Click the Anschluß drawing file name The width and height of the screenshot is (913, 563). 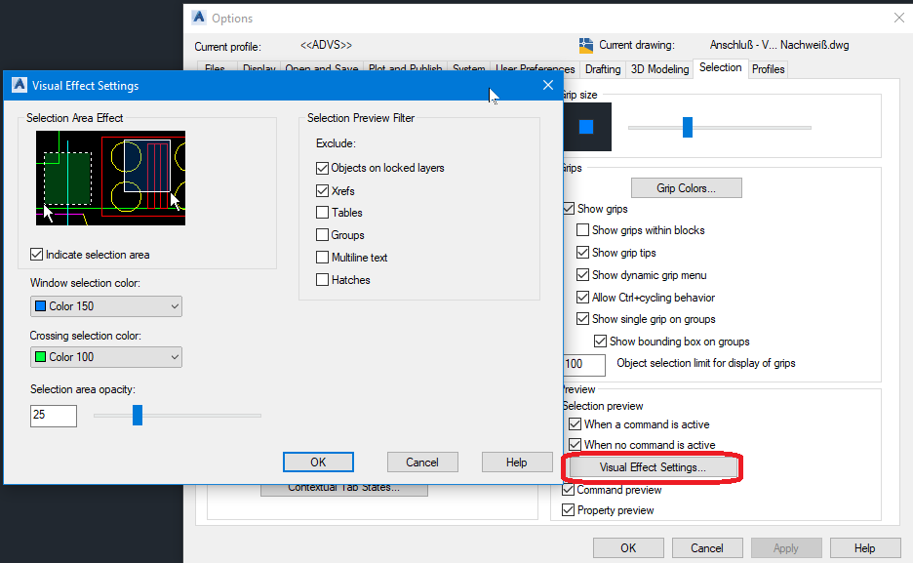click(779, 45)
